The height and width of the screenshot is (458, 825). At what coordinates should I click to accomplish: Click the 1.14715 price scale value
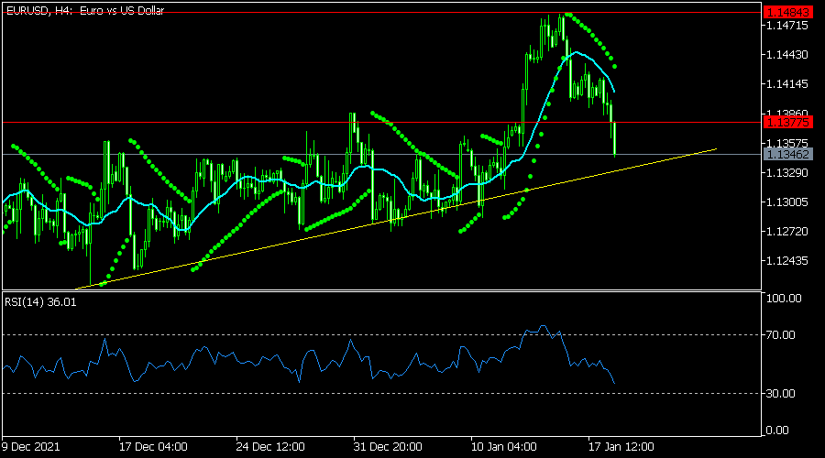pyautogui.click(x=787, y=26)
